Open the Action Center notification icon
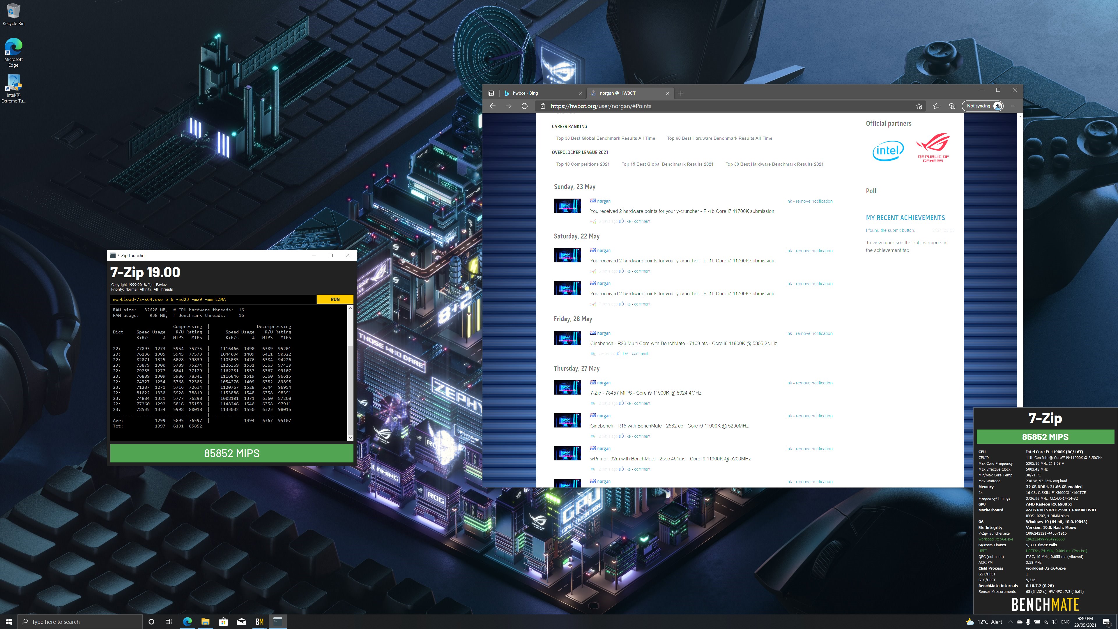1118x629 pixels. [1106, 622]
